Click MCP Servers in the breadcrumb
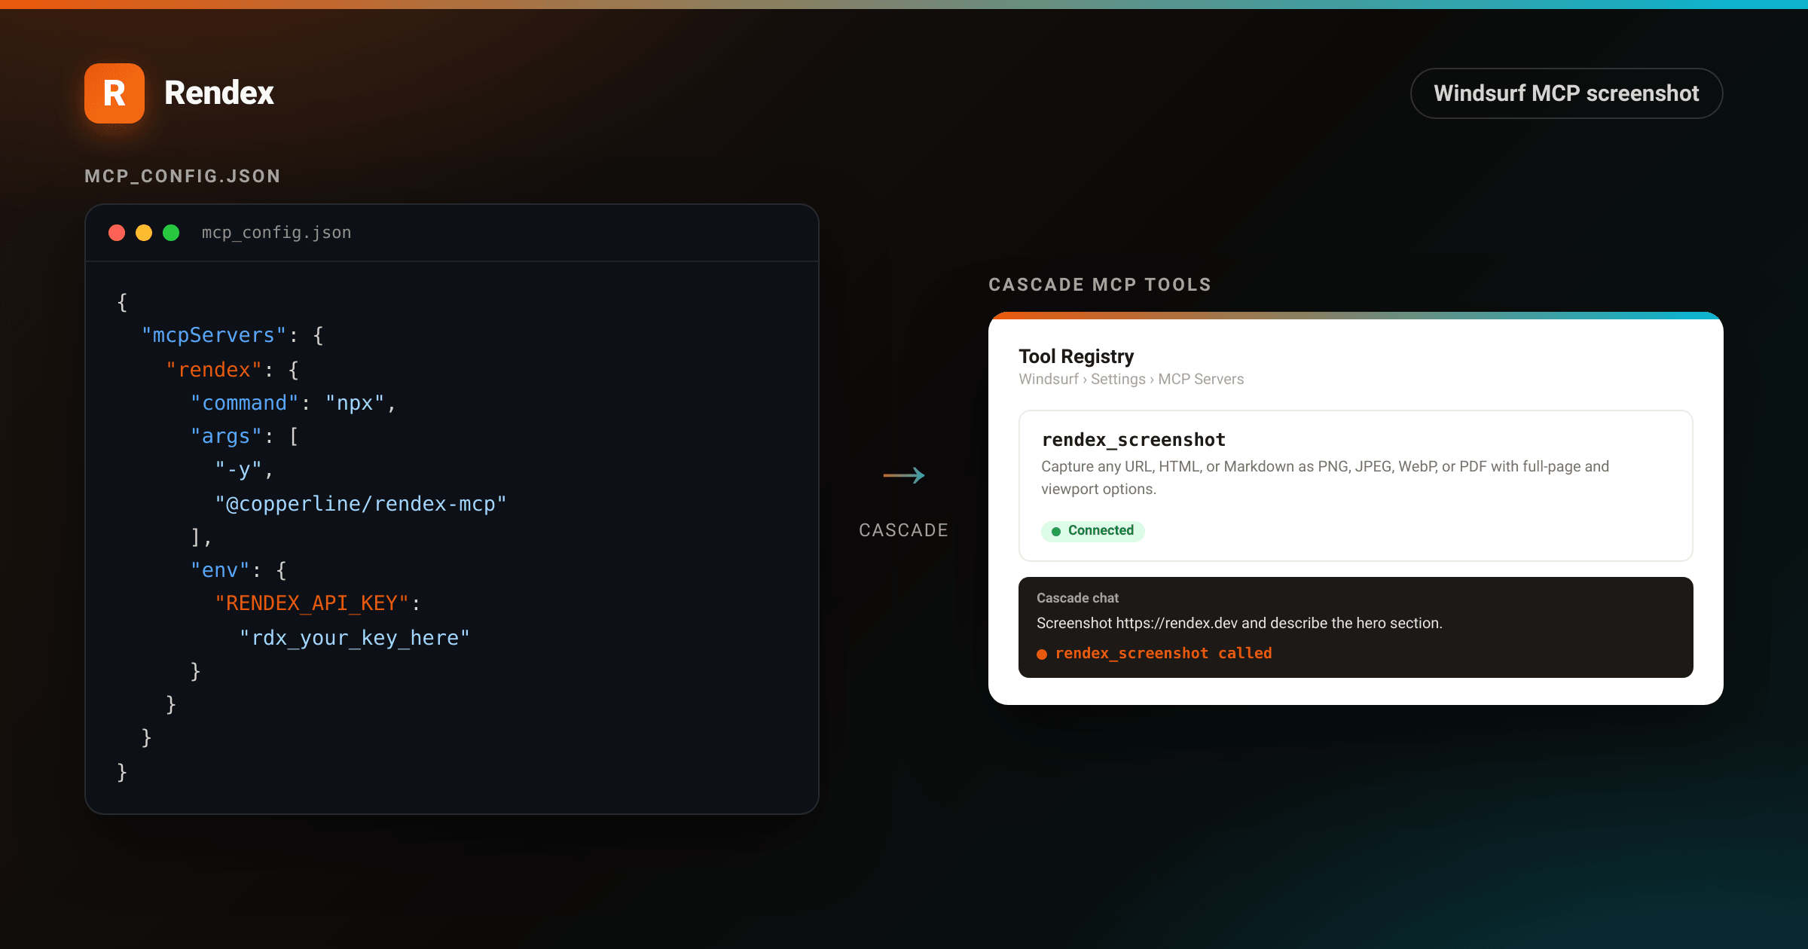This screenshot has width=1808, height=949. click(x=1201, y=379)
